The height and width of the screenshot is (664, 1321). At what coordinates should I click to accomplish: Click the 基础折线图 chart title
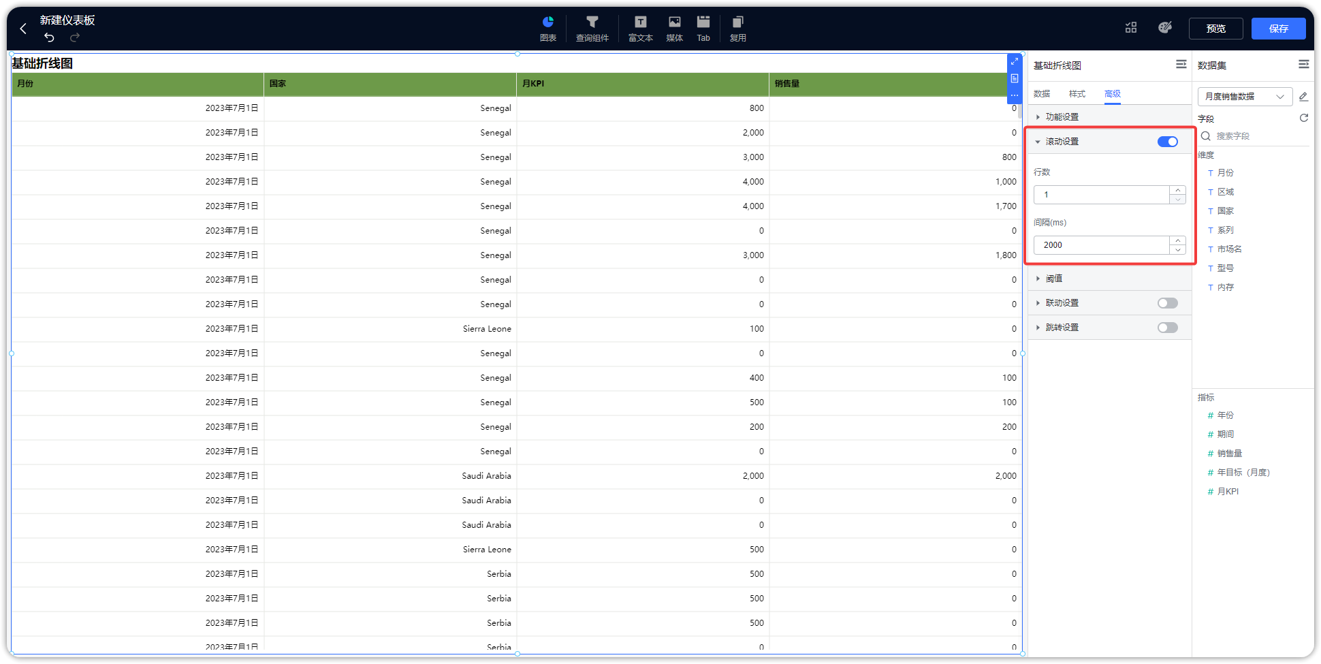click(x=42, y=63)
